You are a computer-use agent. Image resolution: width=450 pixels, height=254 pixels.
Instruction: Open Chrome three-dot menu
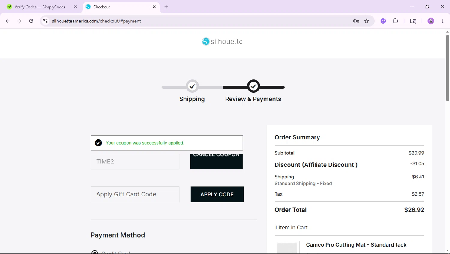click(x=443, y=21)
